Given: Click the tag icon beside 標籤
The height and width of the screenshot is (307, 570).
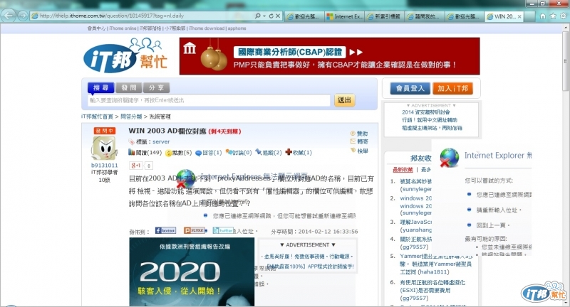Looking at the screenshot, I should click(131, 141).
